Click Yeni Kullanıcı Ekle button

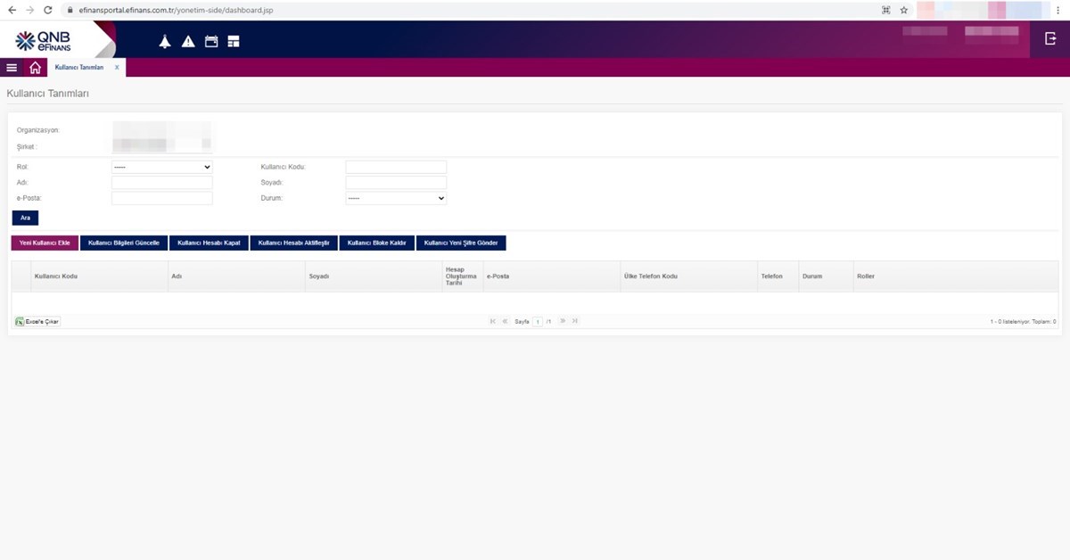click(45, 243)
